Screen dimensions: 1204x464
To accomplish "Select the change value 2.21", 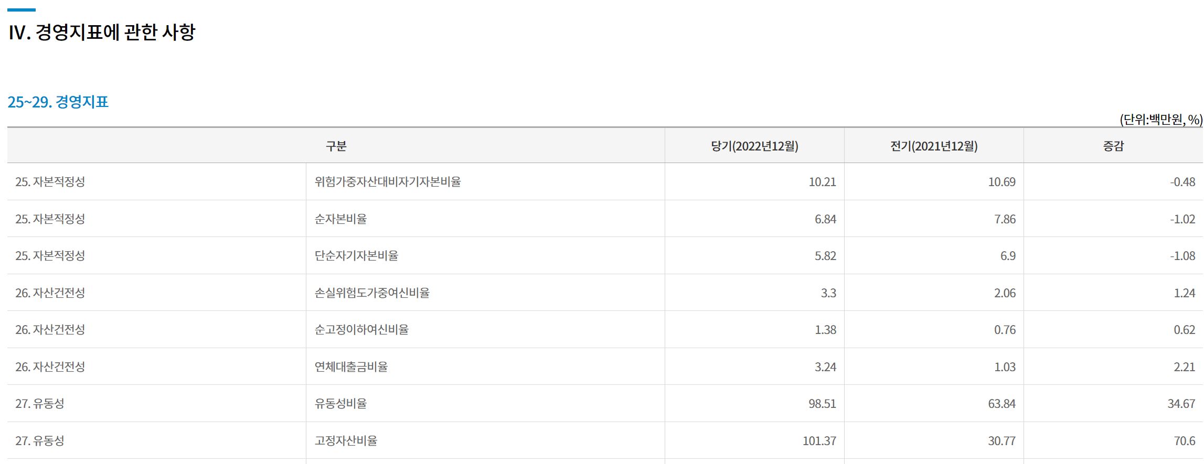I will 1185,367.
